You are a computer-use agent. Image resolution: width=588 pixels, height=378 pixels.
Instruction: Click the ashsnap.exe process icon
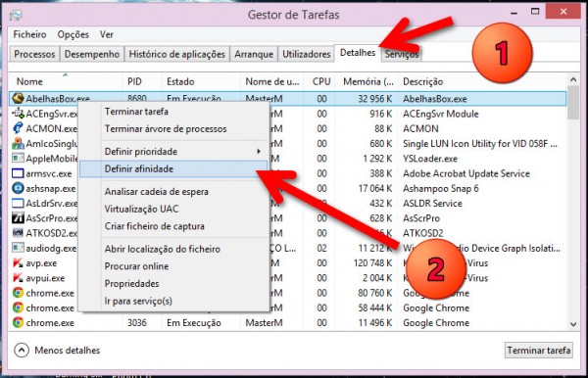point(18,188)
